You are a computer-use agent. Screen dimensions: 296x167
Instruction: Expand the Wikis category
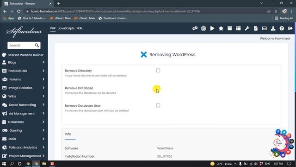[x=24, y=96]
